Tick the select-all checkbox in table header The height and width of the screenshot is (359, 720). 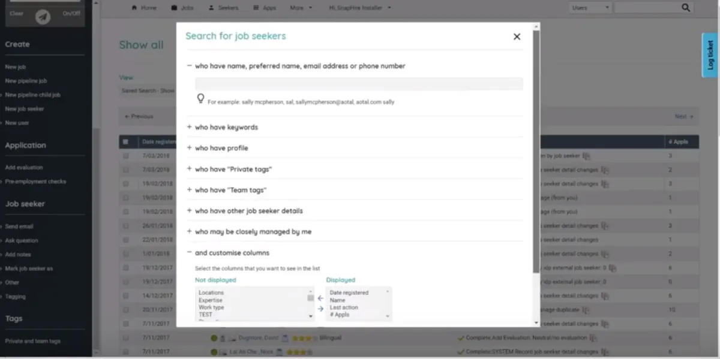[125, 142]
